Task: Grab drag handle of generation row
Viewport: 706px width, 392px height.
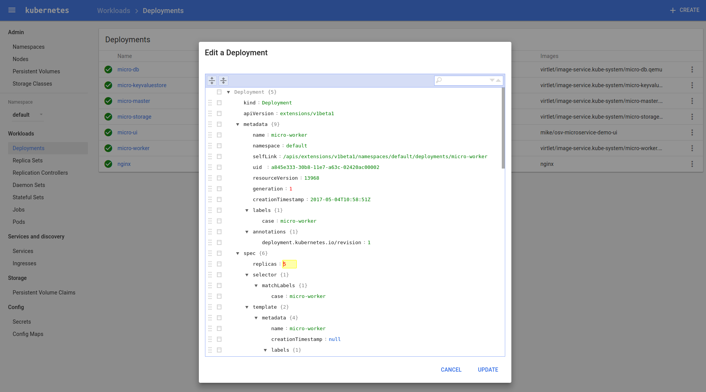Action: pyautogui.click(x=210, y=189)
